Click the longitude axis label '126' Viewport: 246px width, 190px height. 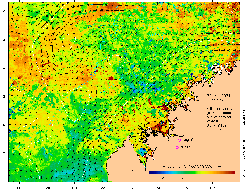(212, 188)
